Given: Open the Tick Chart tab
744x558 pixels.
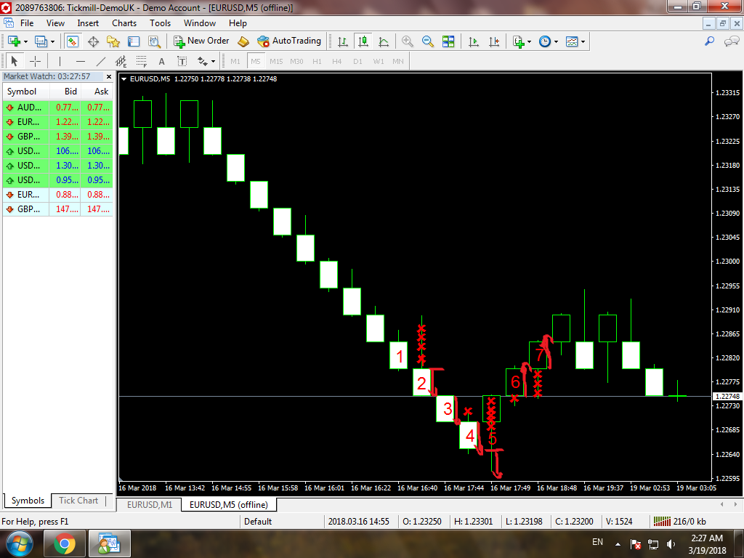Looking at the screenshot, I should (x=78, y=501).
